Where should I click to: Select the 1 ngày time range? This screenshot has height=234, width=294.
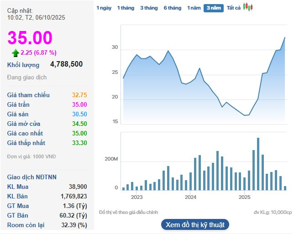104,8
